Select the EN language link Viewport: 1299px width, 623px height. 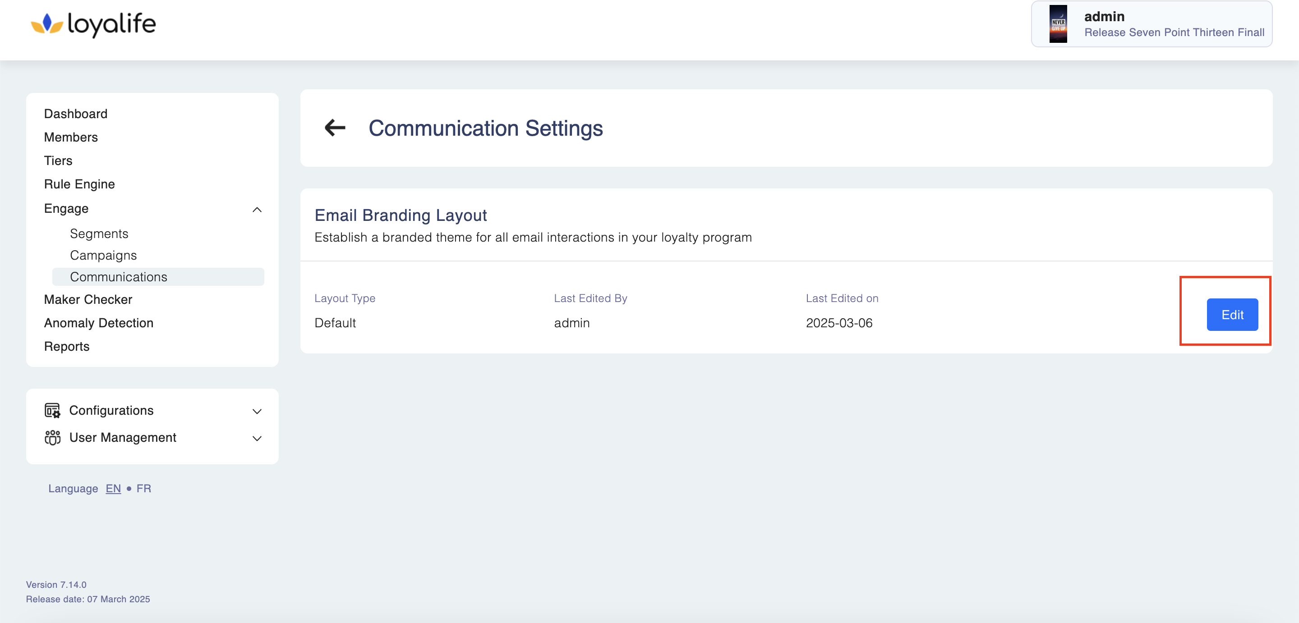[113, 488]
